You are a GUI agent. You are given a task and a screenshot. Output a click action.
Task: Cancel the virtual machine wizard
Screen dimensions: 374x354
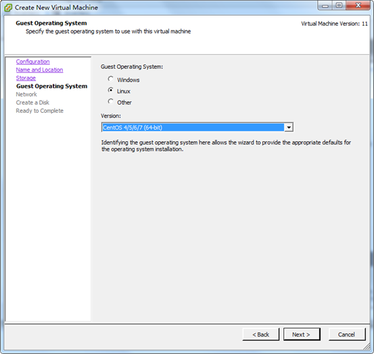(x=347, y=334)
